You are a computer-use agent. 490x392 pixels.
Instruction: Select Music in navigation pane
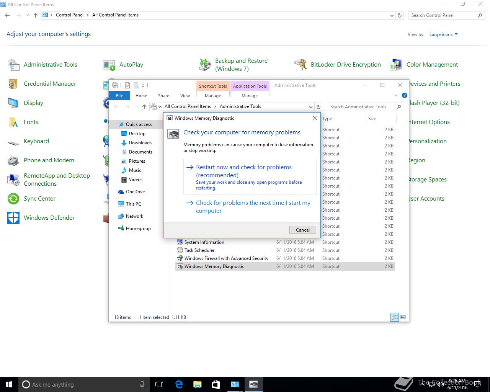click(x=135, y=170)
